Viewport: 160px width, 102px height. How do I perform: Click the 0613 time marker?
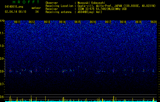tap(47, 22)
